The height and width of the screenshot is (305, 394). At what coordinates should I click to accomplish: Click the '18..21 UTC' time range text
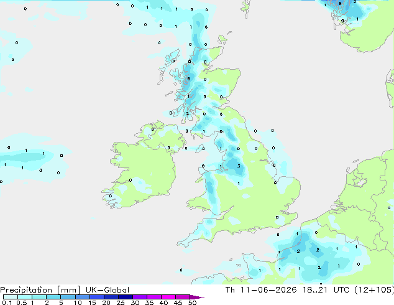326,290
